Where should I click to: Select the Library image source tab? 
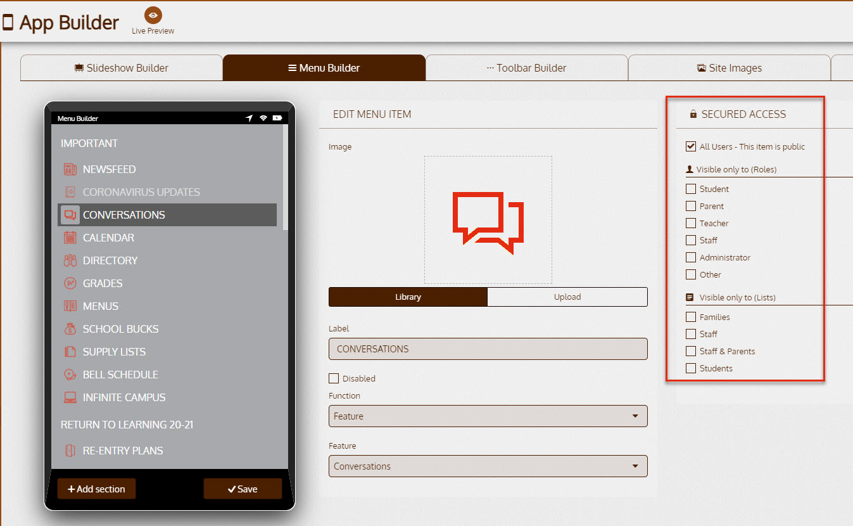pos(408,297)
